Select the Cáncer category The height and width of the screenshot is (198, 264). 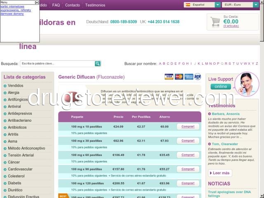pos(14,162)
